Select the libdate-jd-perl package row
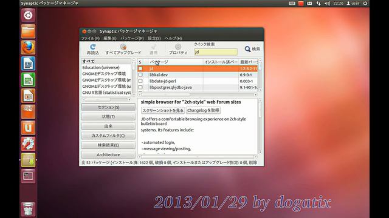This screenshot has height=218, width=389. [x=198, y=81]
